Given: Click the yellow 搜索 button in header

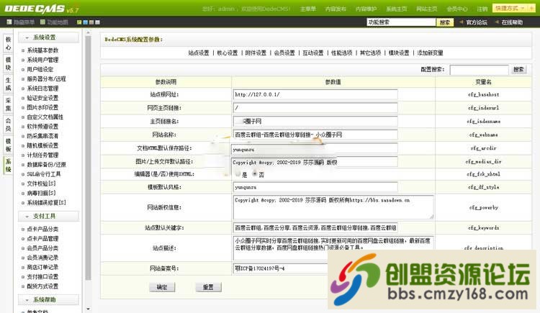Looking at the screenshot, I should tap(445, 22).
